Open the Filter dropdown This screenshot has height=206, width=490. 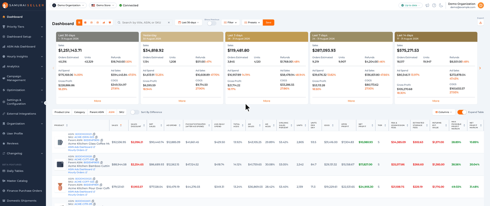[230, 23]
